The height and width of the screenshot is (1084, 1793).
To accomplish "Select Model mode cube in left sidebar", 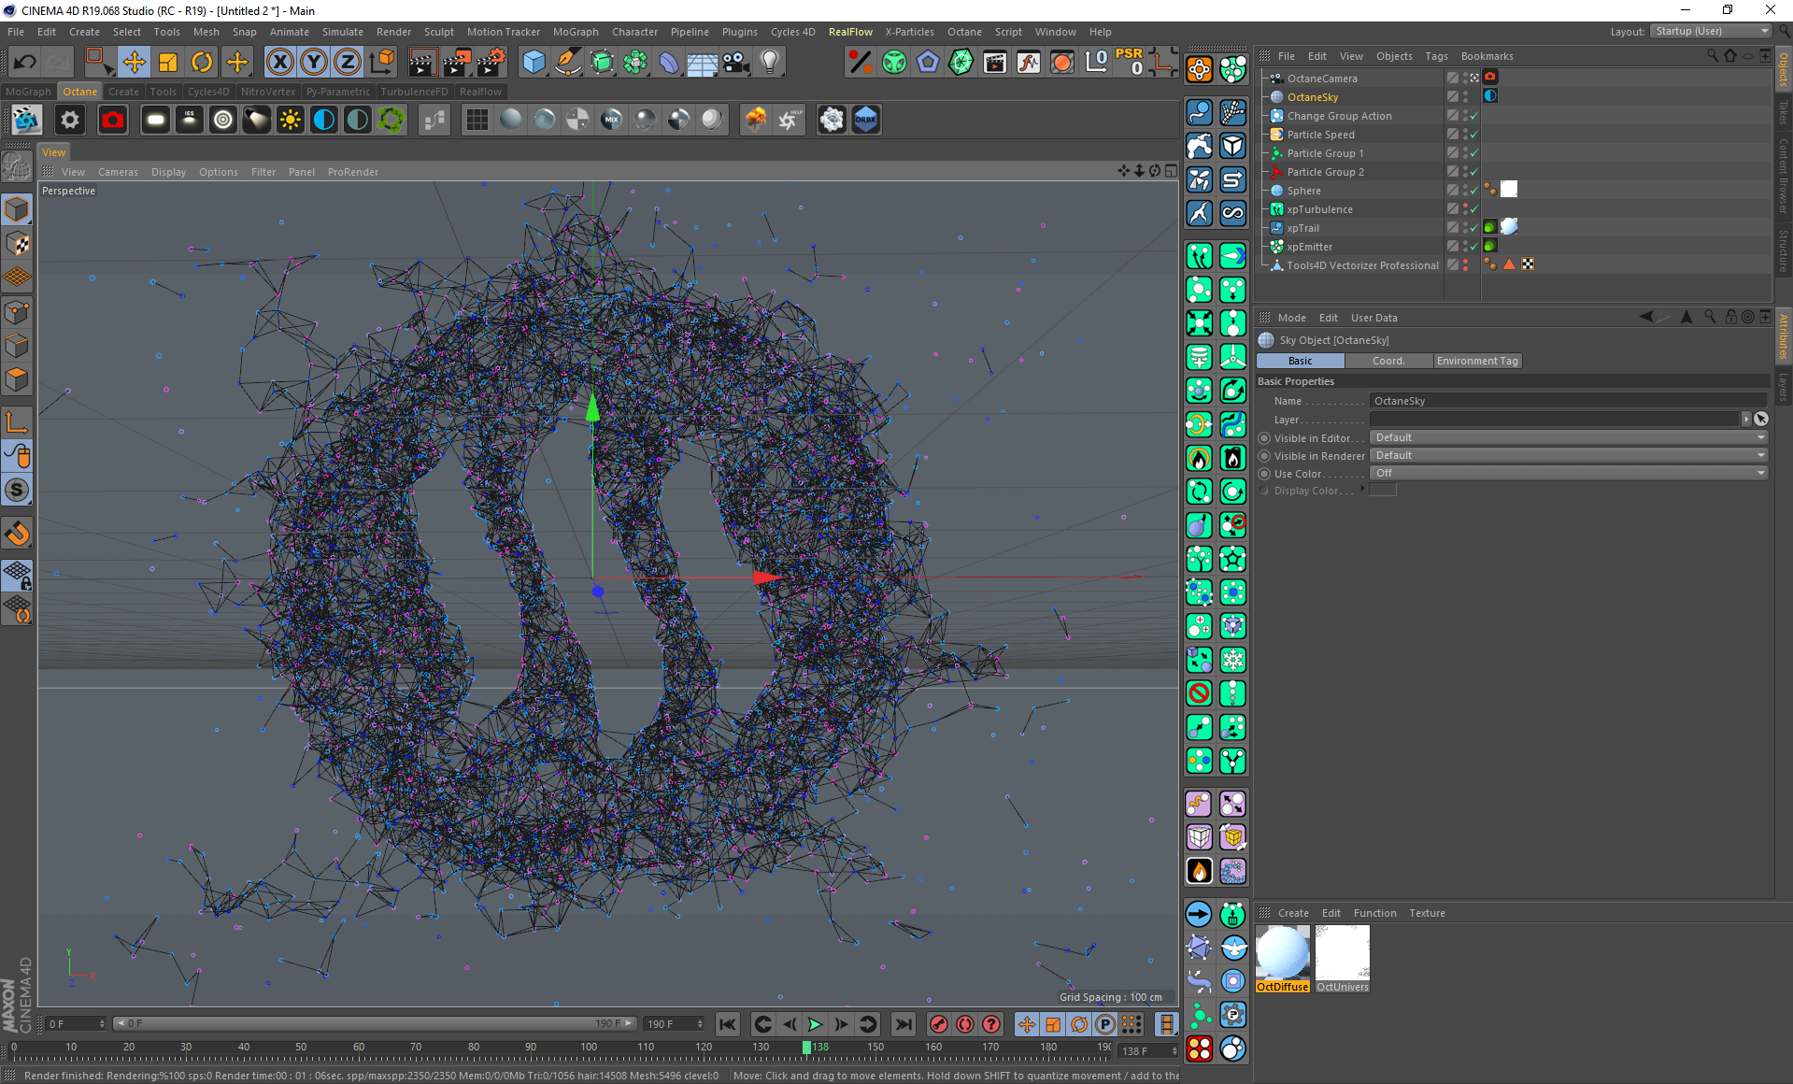I will click(17, 209).
